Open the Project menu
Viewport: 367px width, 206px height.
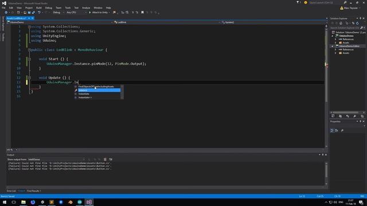tap(29, 7)
